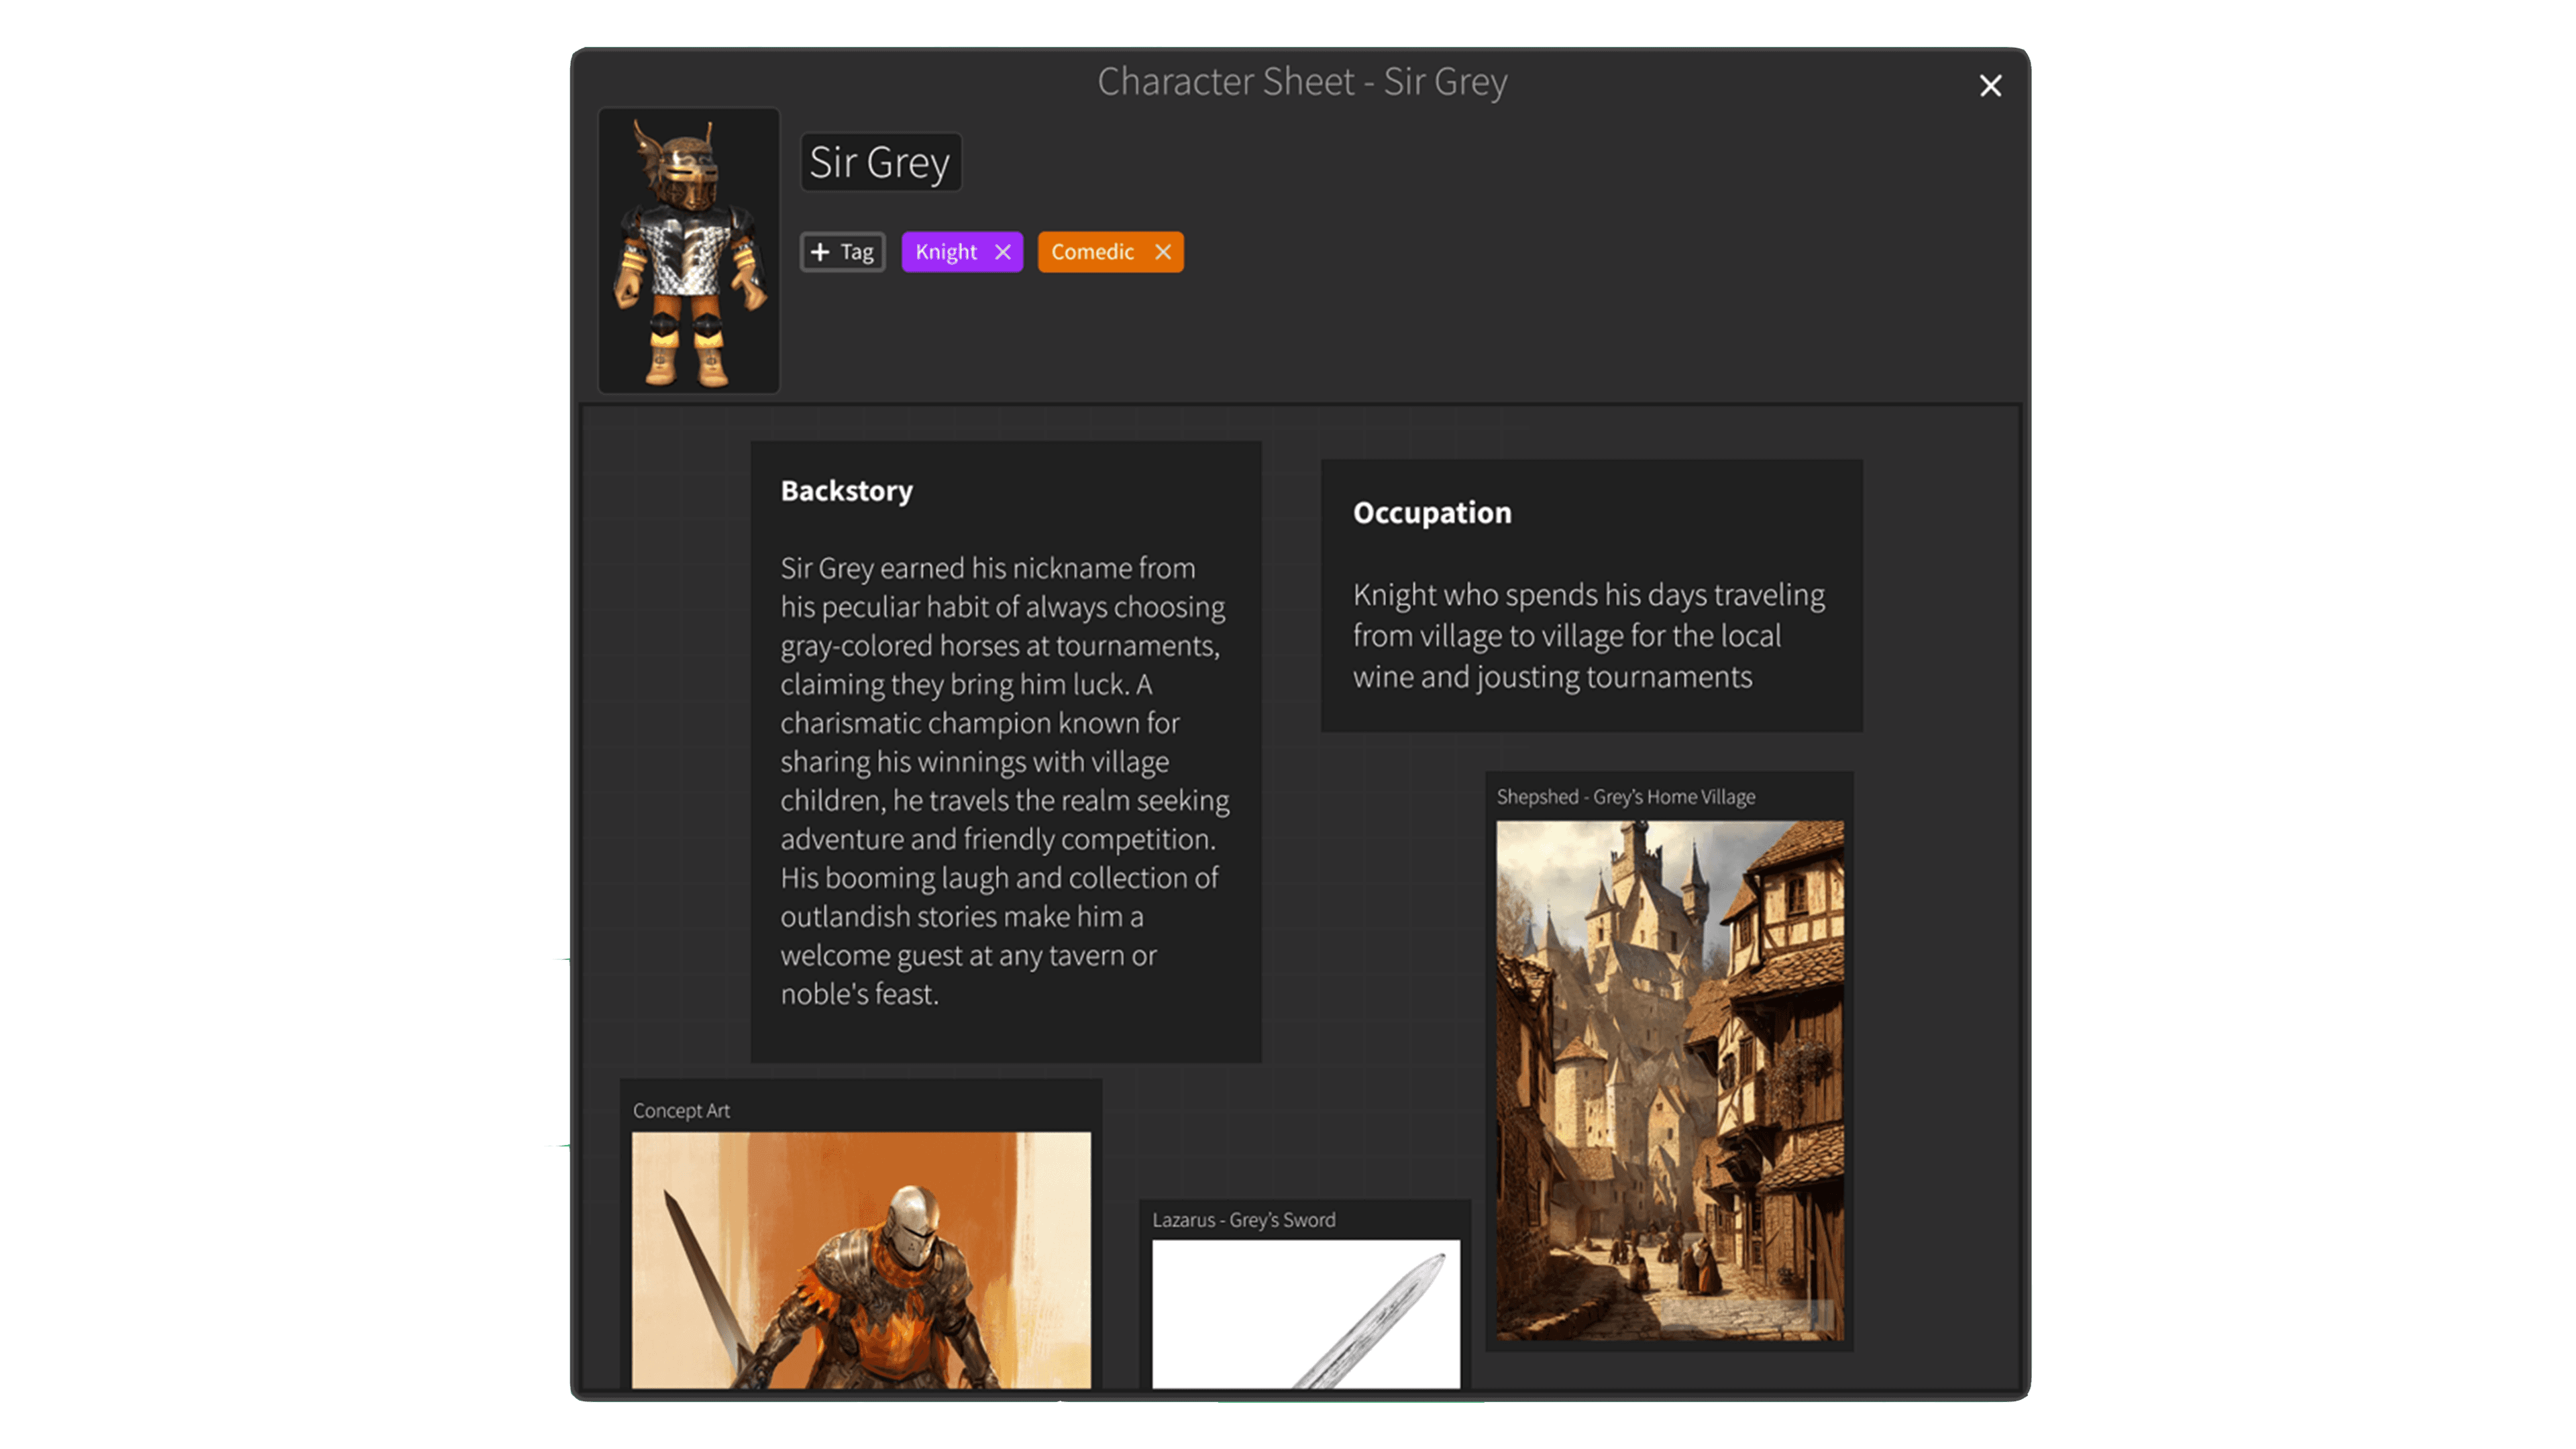Click the Sir Grey name field

880,162
